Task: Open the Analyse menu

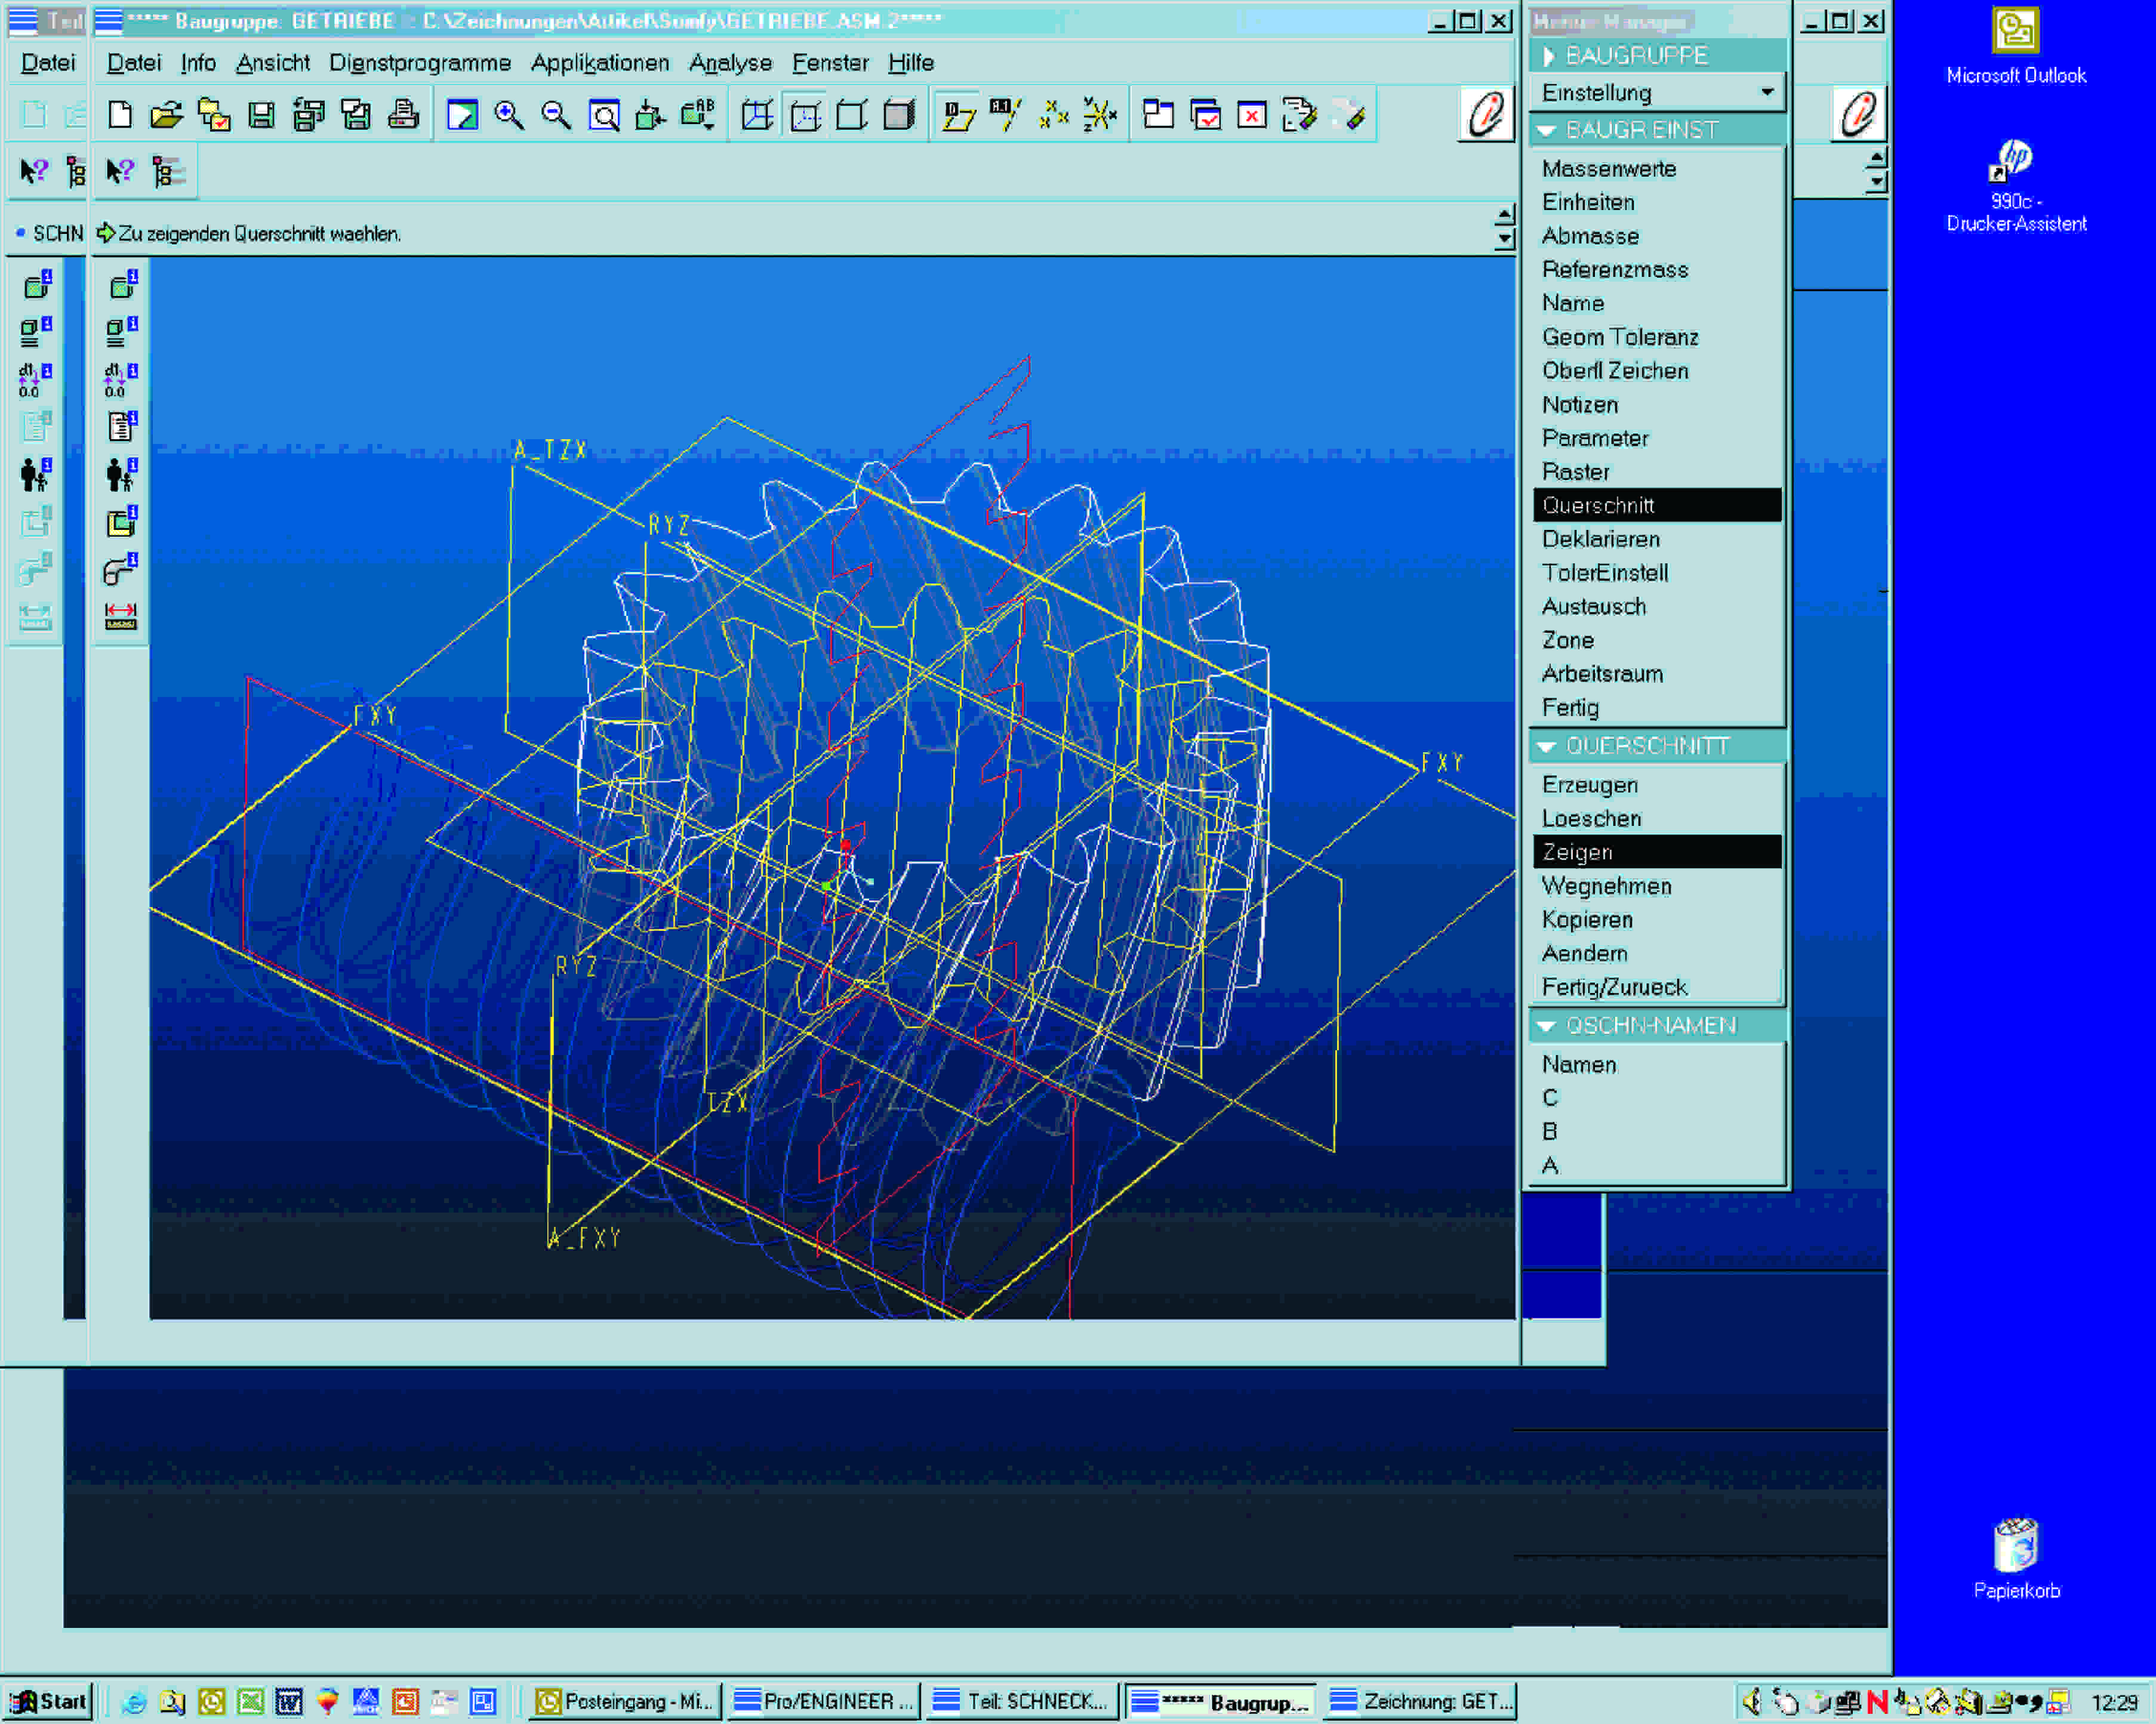Action: 730,63
